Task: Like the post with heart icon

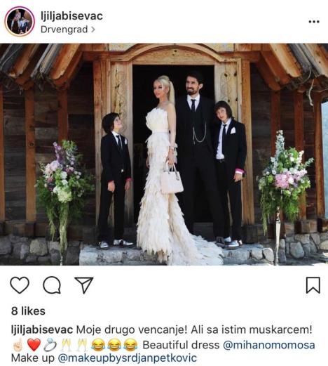Action: [20, 285]
